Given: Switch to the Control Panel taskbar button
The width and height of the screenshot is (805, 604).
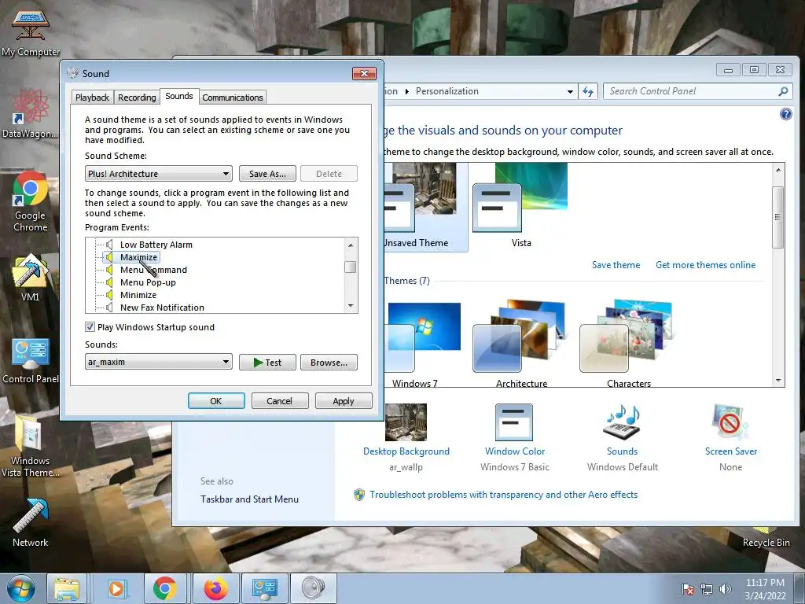Looking at the screenshot, I should click(265, 588).
